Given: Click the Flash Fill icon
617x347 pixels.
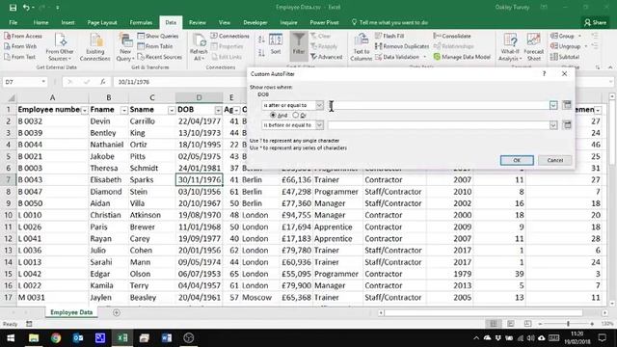Looking at the screenshot, I should pyautogui.click(x=378, y=36).
